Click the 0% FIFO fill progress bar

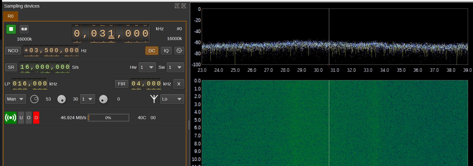(109, 118)
